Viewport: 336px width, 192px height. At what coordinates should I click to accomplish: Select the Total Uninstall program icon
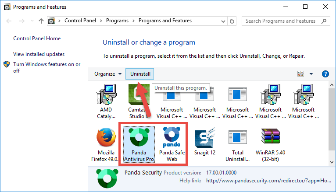pyautogui.click(x=237, y=137)
